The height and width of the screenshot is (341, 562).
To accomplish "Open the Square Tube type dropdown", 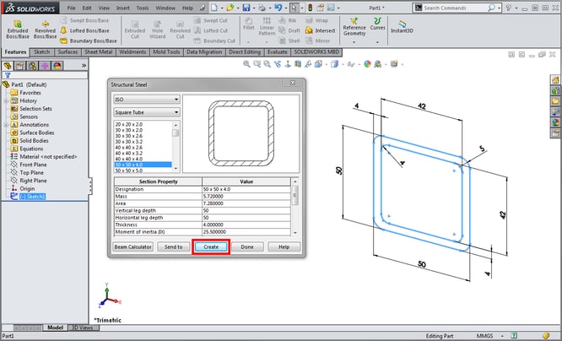I will 147,112.
